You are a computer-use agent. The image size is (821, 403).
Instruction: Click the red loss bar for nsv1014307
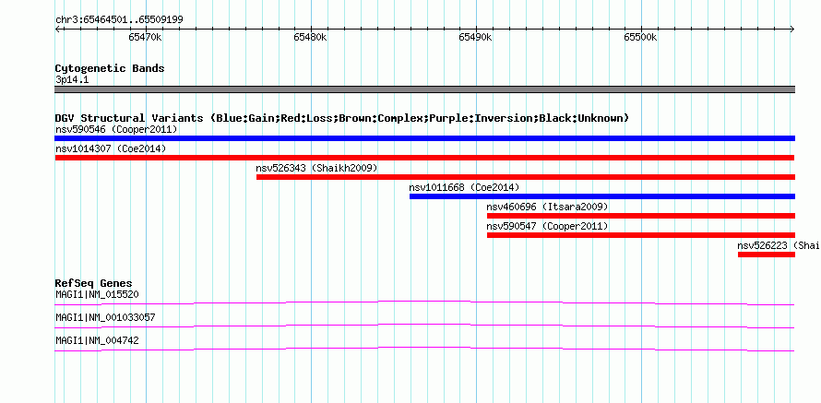(x=424, y=158)
